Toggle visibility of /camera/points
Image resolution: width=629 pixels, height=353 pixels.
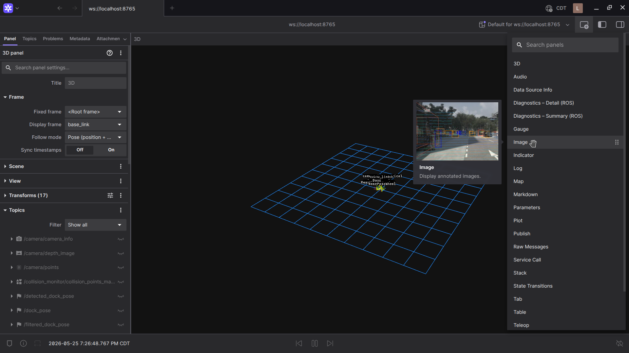pyautogui.click(x=121, y=268)
